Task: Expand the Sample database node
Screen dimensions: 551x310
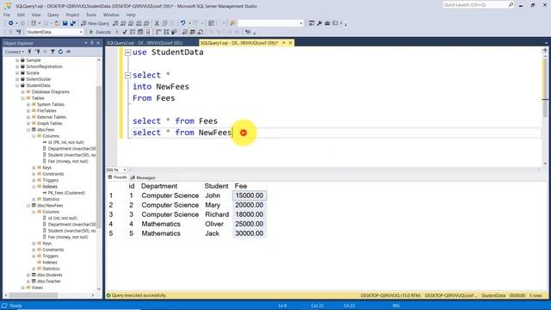Action: [17, 60]
